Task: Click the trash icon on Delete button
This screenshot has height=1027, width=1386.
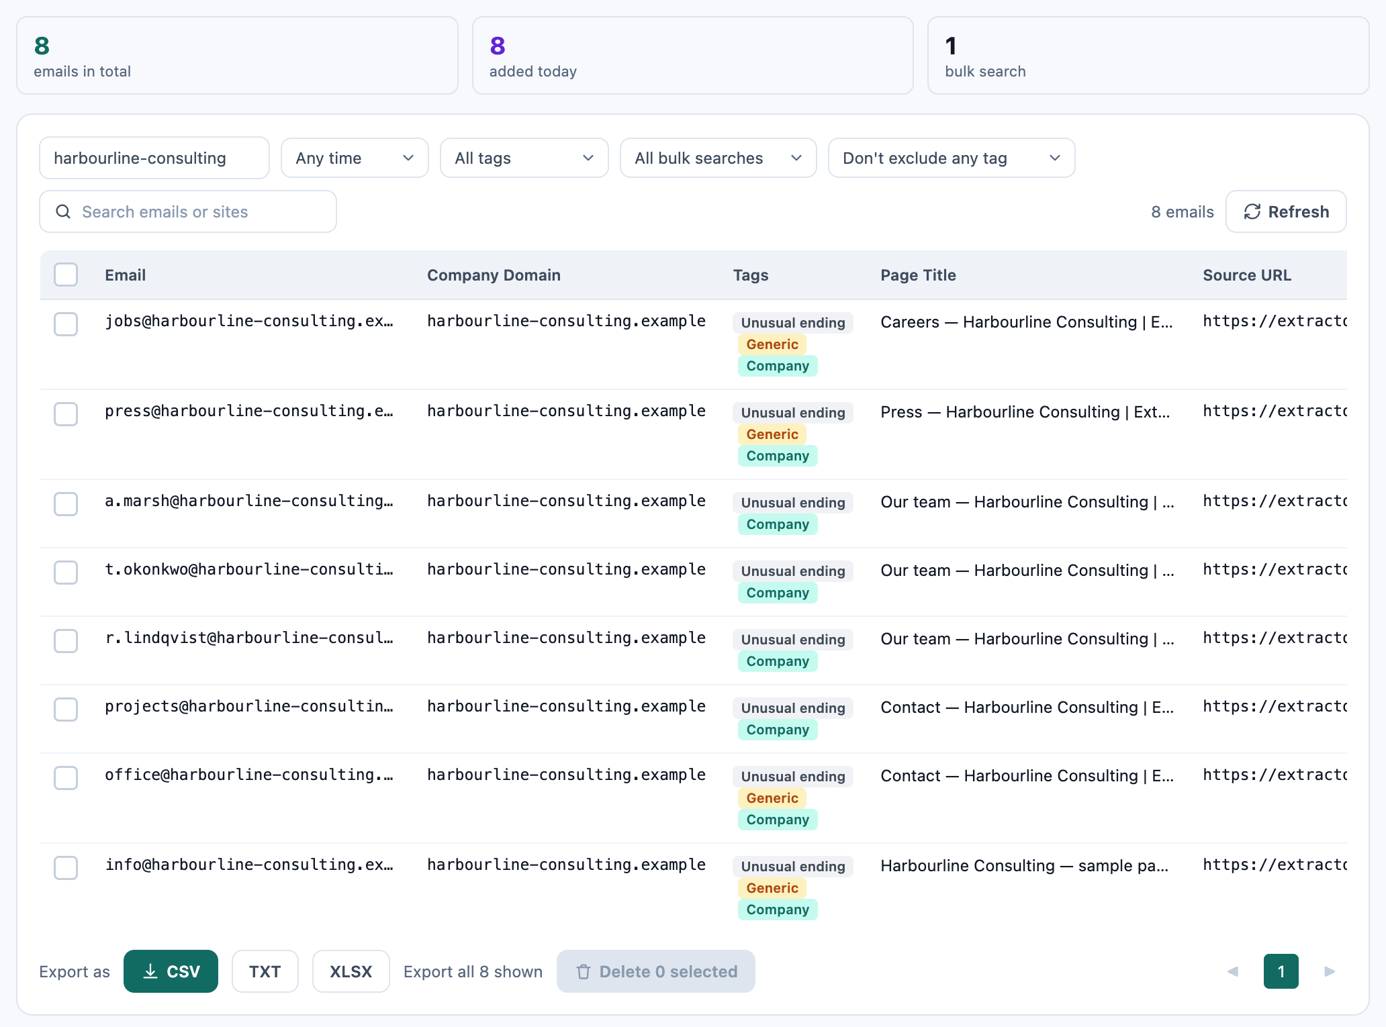Action: click(x=584, y=971)
